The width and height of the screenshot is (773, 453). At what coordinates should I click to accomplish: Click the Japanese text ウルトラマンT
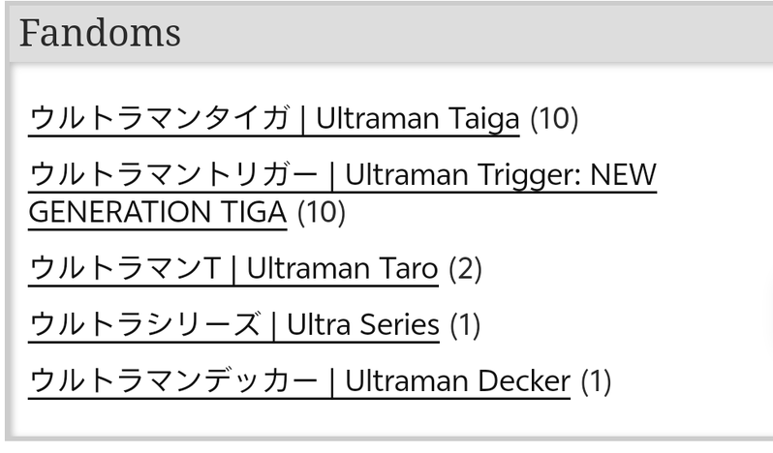pyautogui.click(x=125, y=268)
